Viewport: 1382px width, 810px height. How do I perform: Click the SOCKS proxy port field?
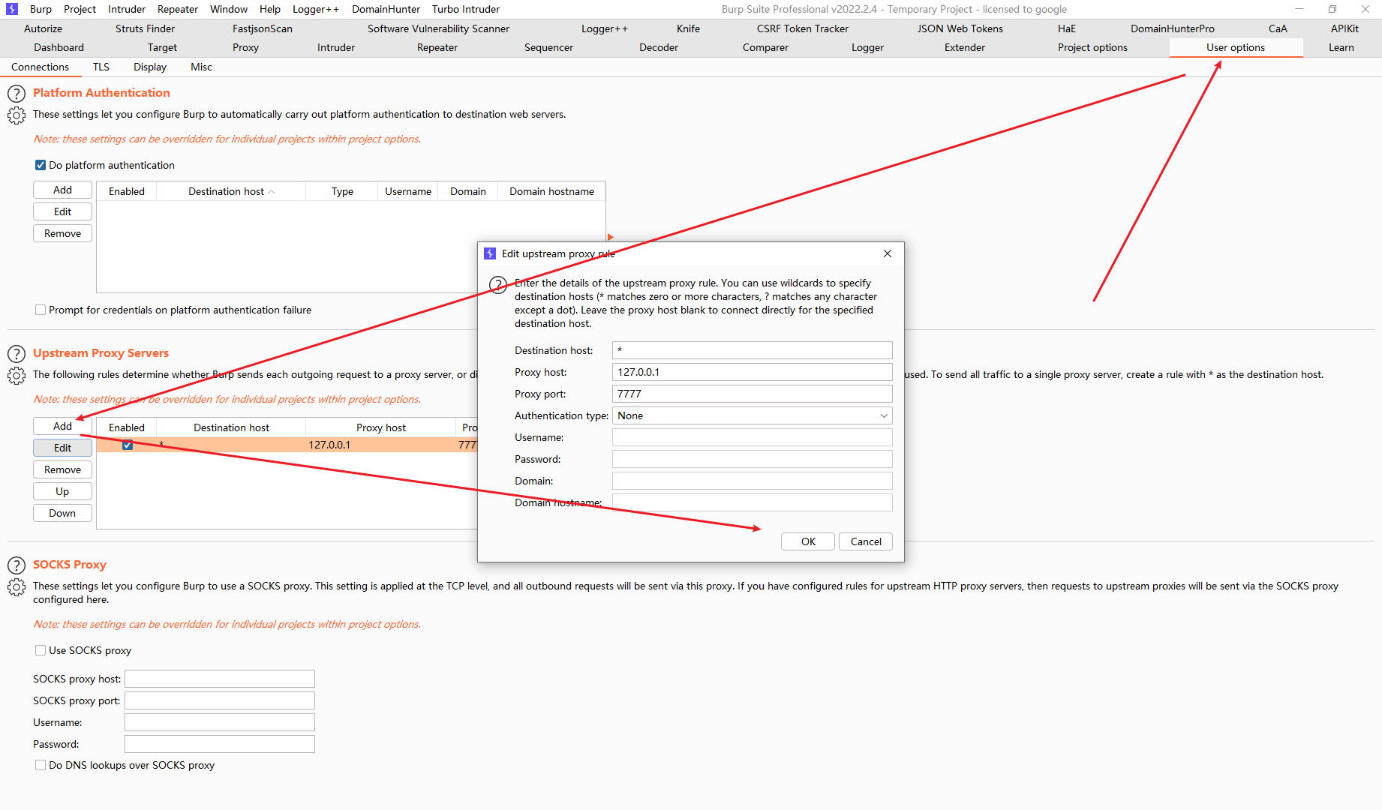pyautogui.click(x=219, y=700)
